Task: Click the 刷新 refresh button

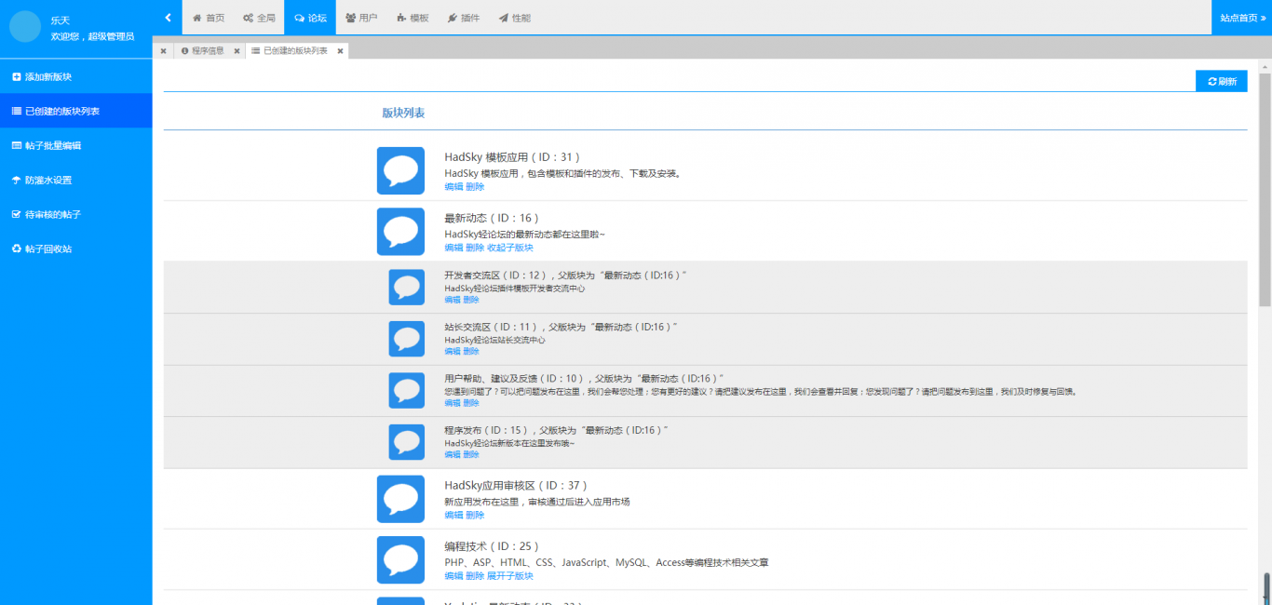Action: 1221,81
